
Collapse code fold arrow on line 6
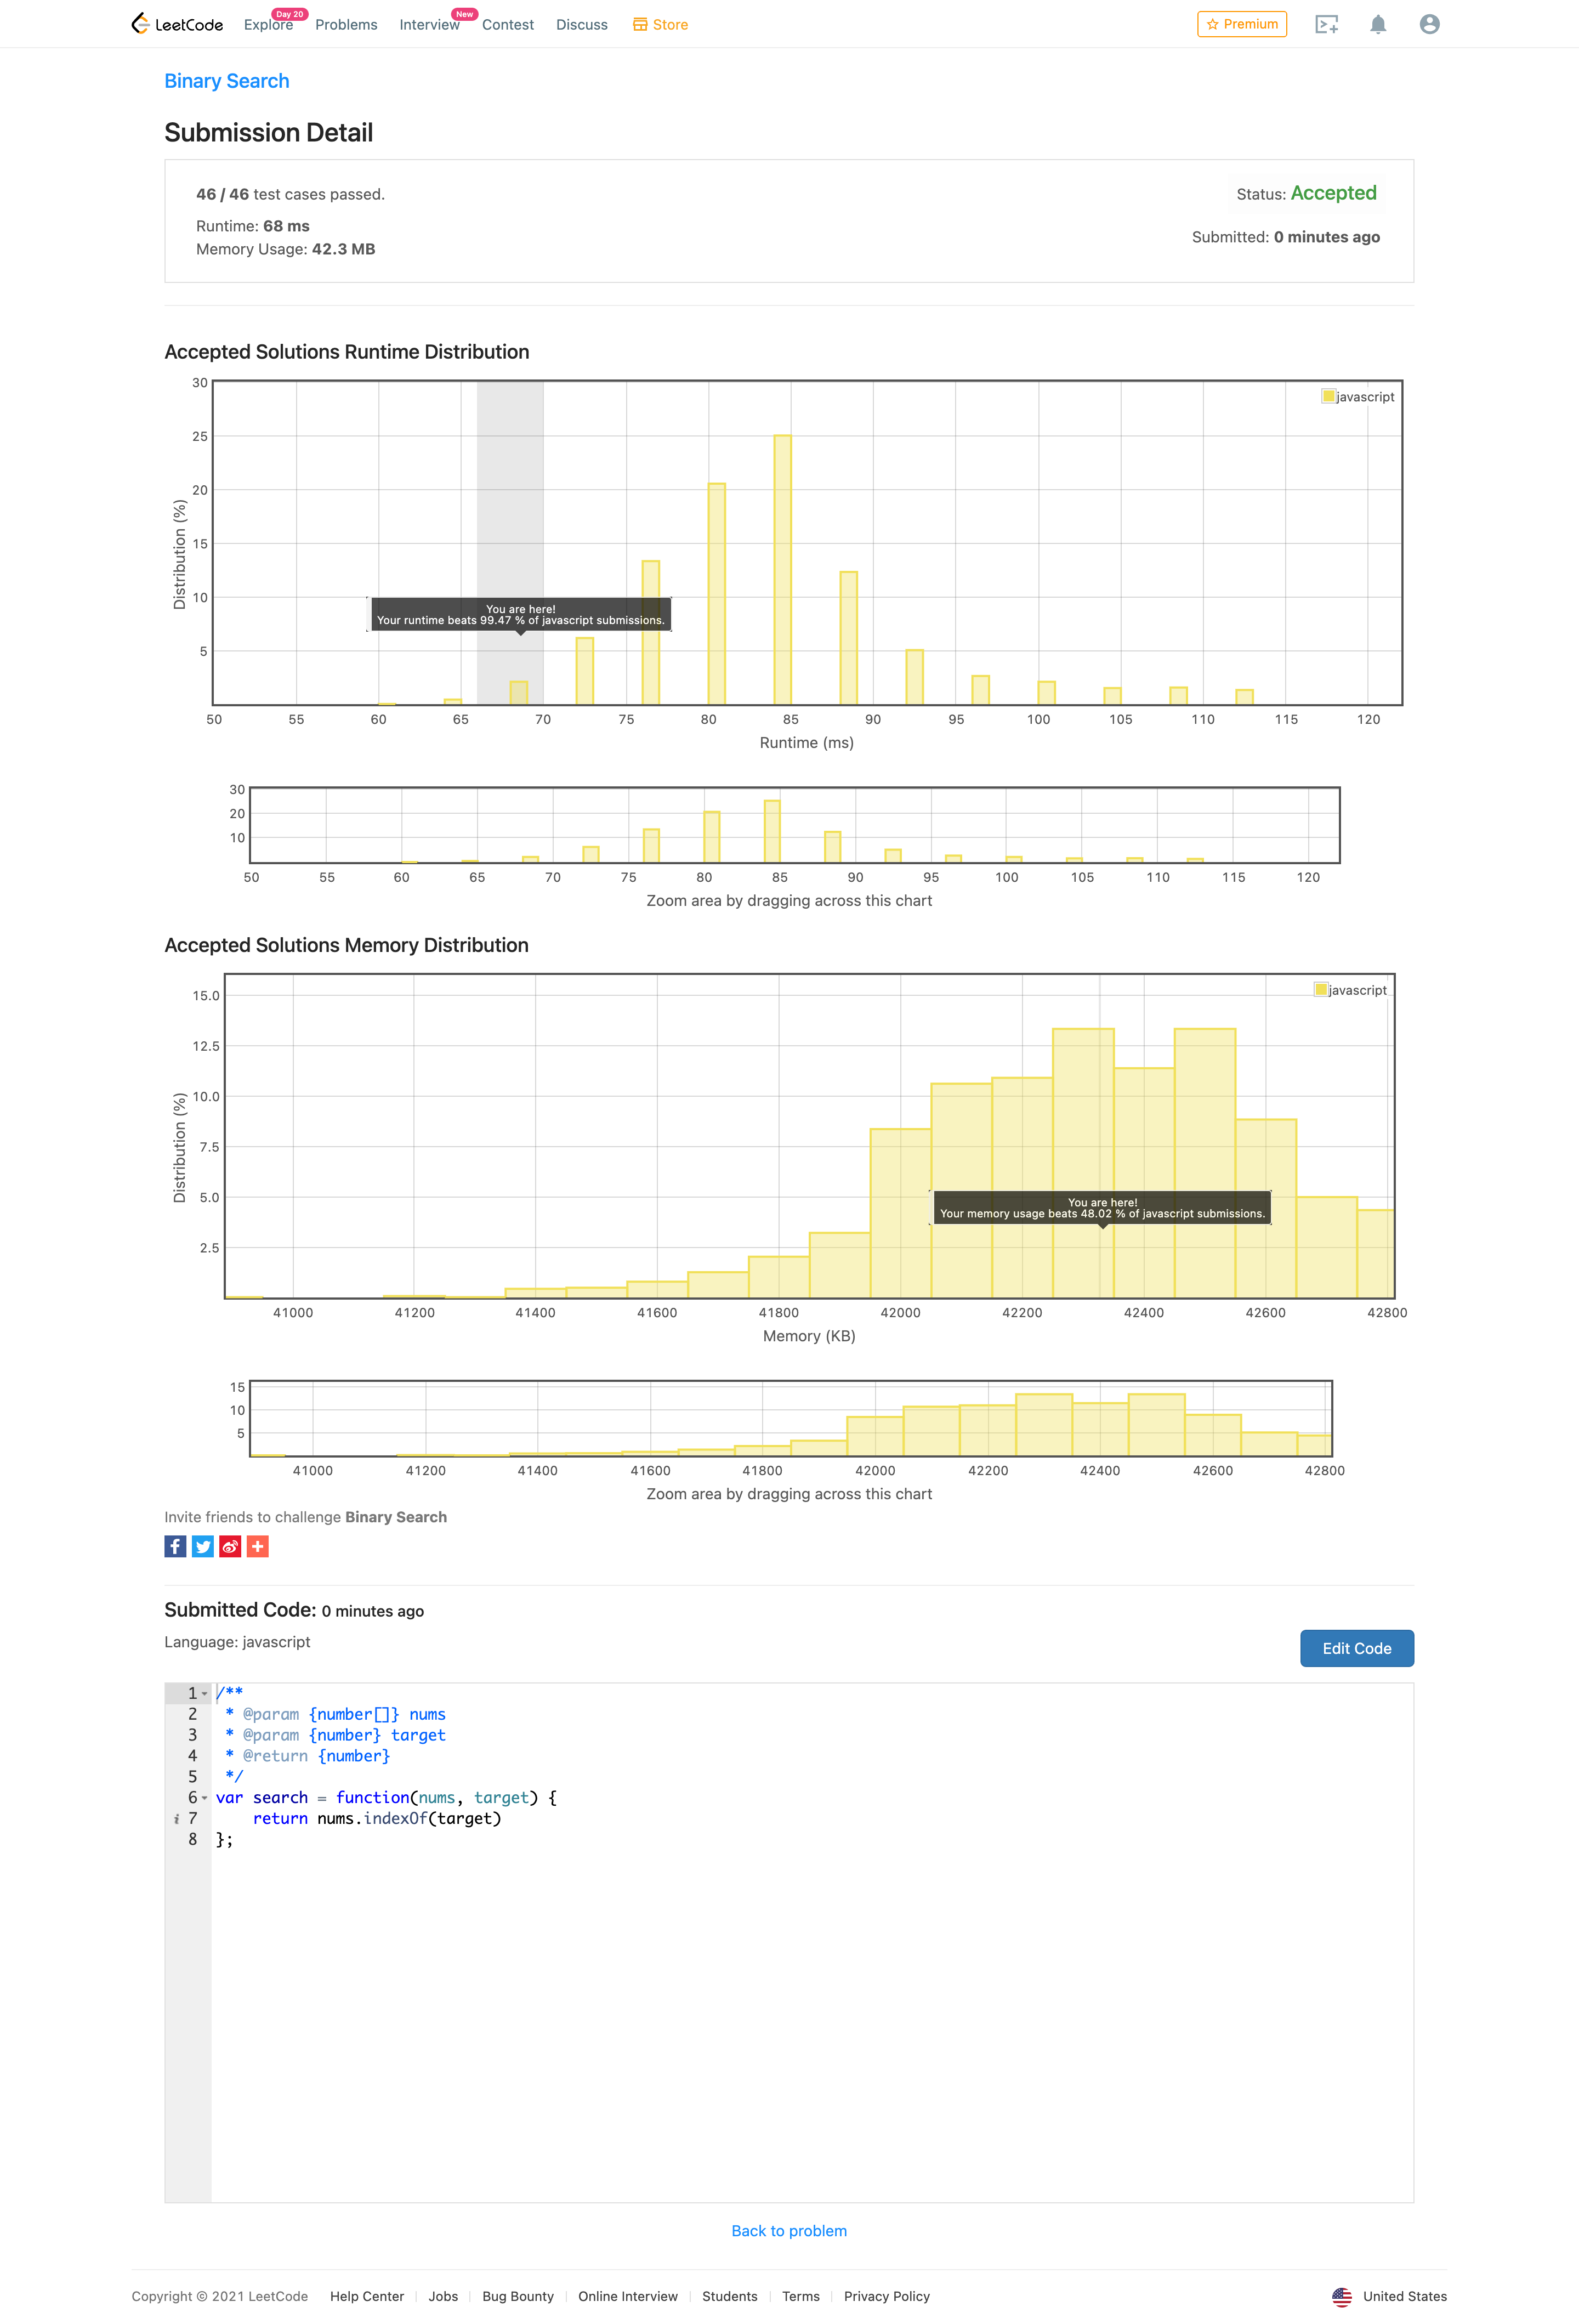pos(205,1798)
